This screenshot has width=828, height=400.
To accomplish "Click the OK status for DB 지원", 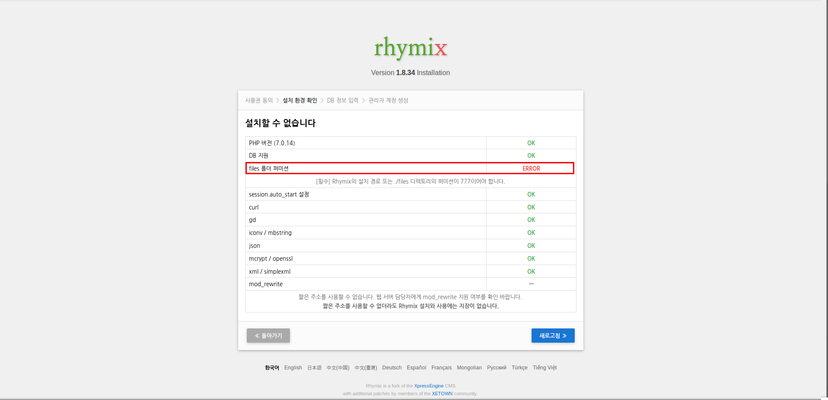I will click(x=531, y=156).
